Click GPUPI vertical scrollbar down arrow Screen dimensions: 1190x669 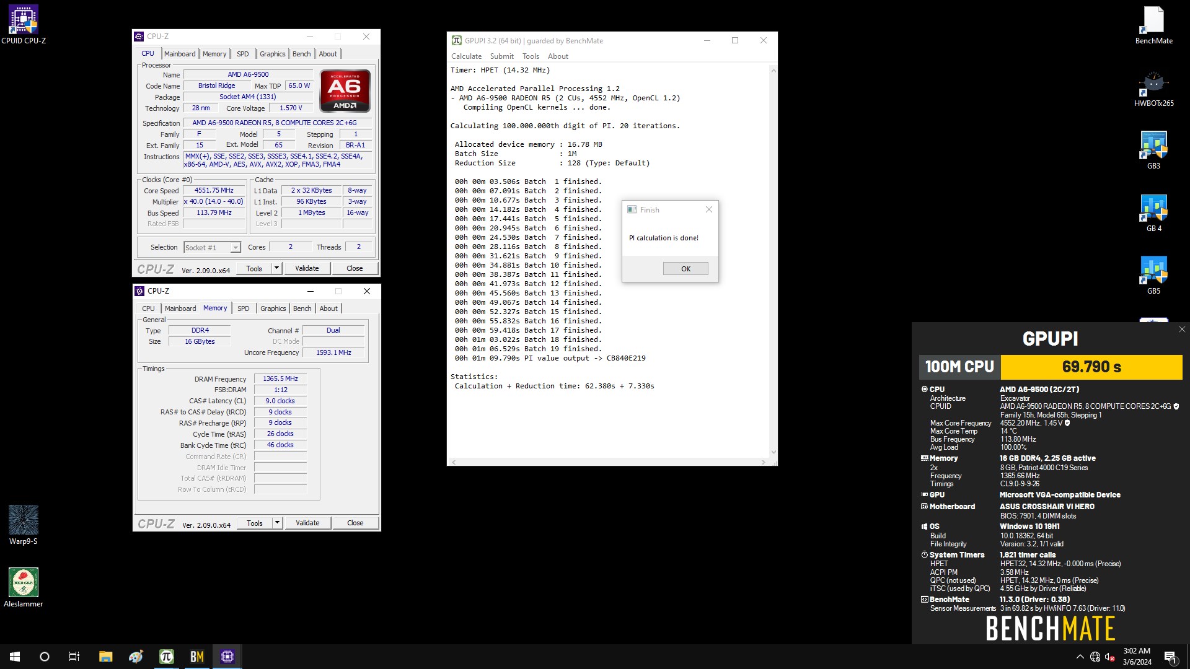[773, 452]
